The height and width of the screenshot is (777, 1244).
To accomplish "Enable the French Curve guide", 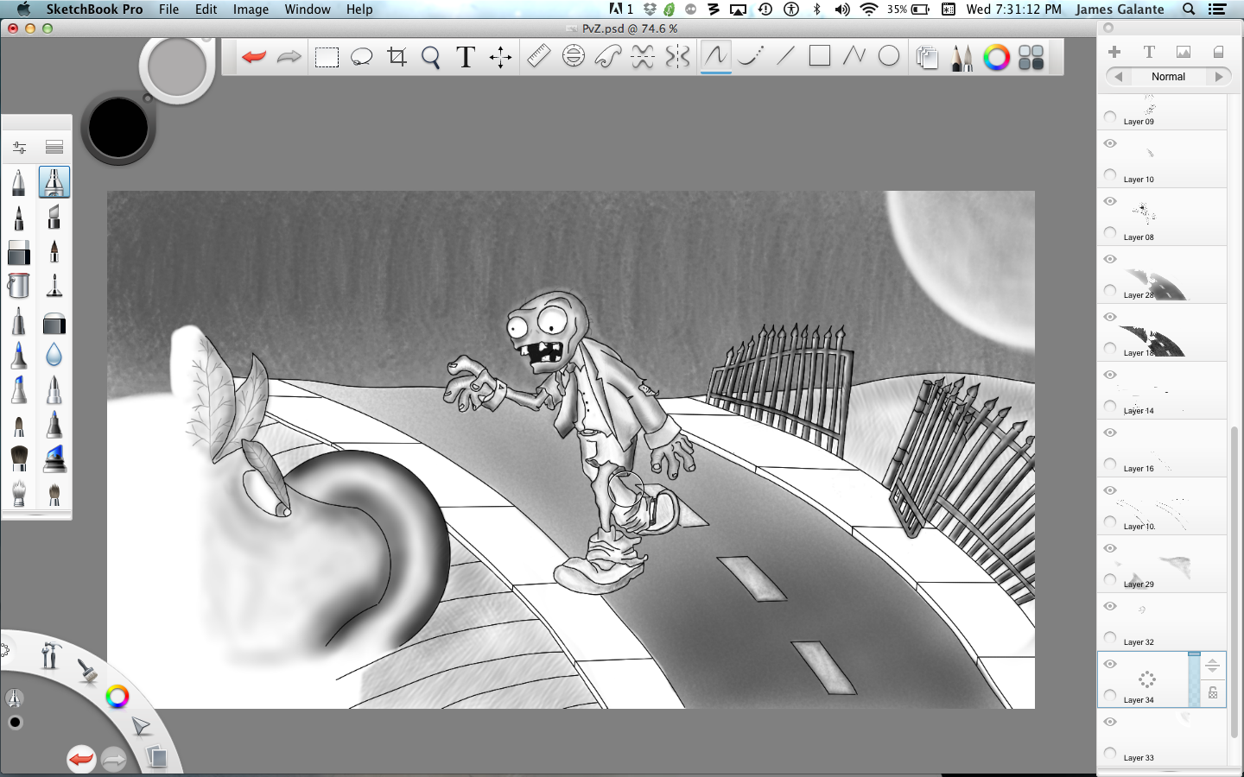I will click(608, 57).
